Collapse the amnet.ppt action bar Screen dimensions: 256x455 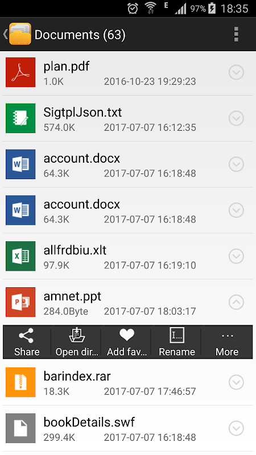click(236, 302)
